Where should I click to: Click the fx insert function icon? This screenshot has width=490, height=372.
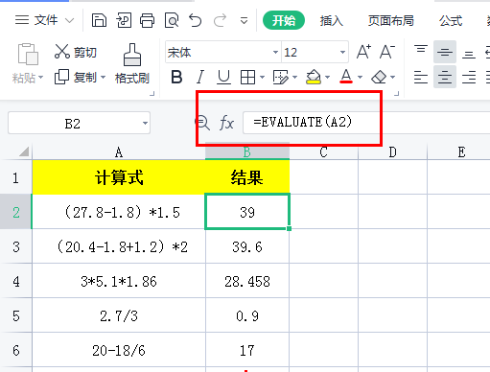pyautogui.click(x=226, y=123)
